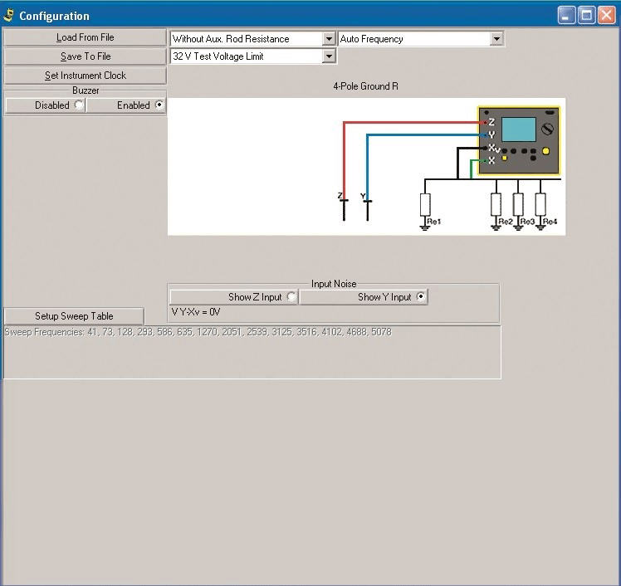
Task: Click the Re1 ground resistor in diagram
Action: pos(425,205)
